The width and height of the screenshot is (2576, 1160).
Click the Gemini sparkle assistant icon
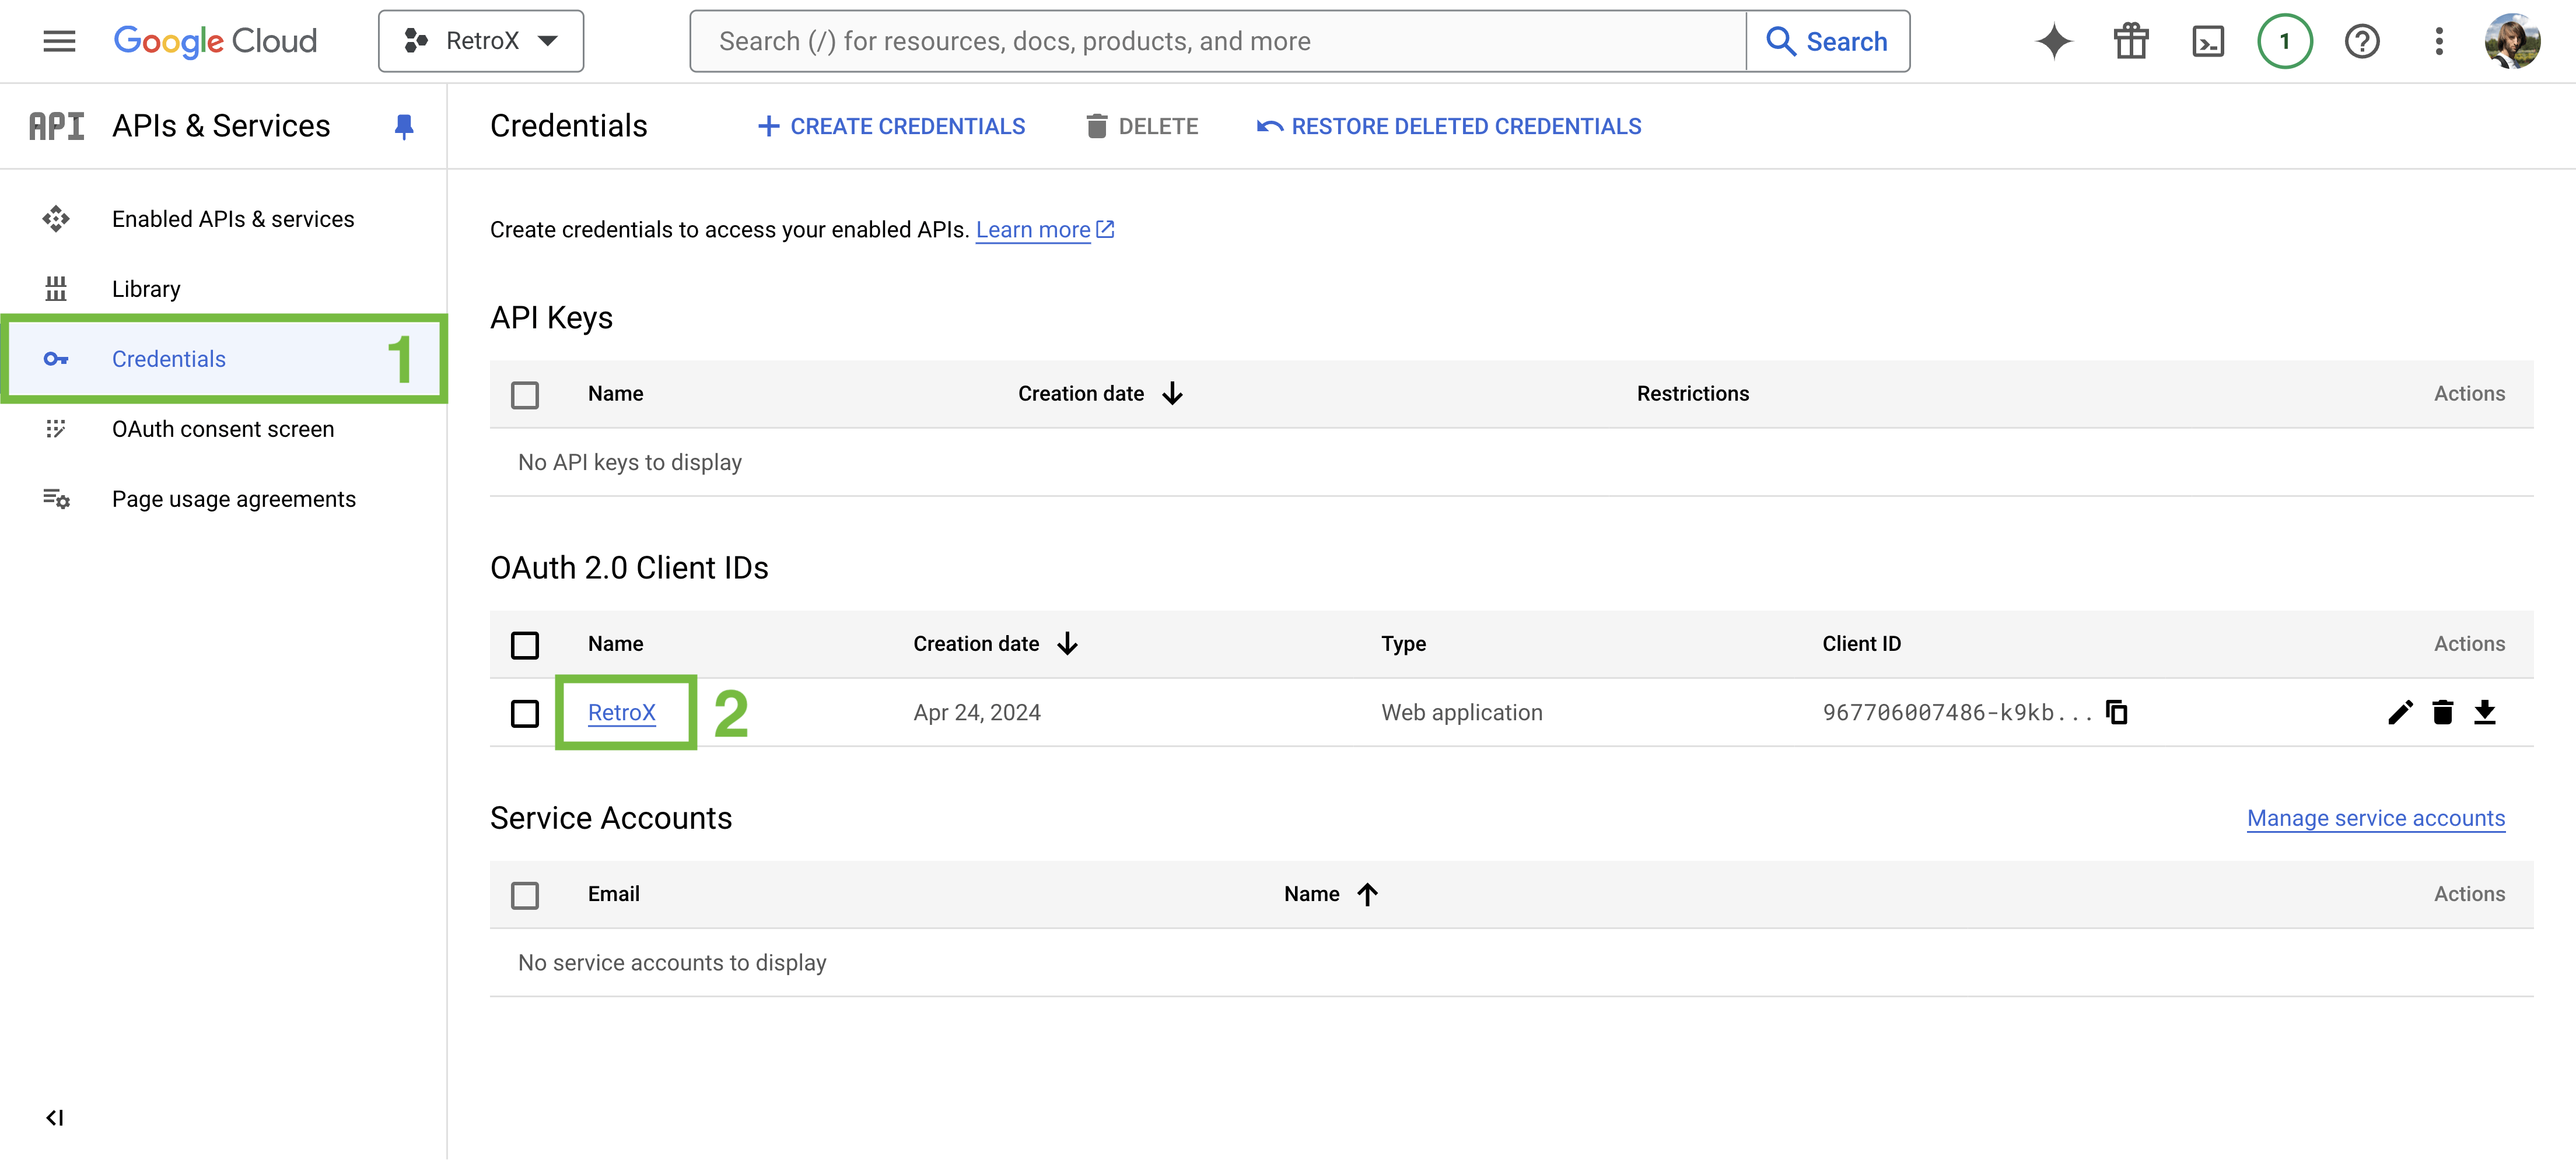2053,41
